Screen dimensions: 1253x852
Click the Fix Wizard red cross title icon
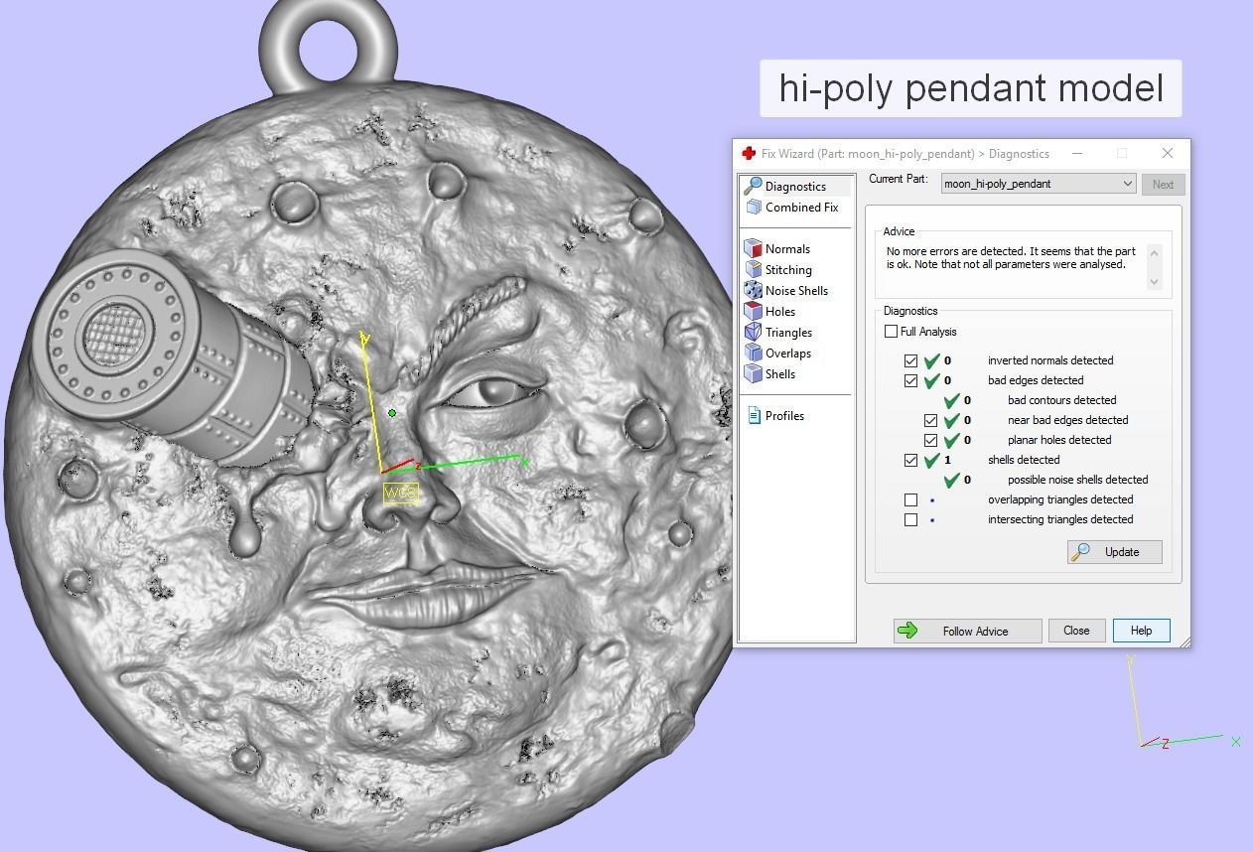tap(749, 153)
